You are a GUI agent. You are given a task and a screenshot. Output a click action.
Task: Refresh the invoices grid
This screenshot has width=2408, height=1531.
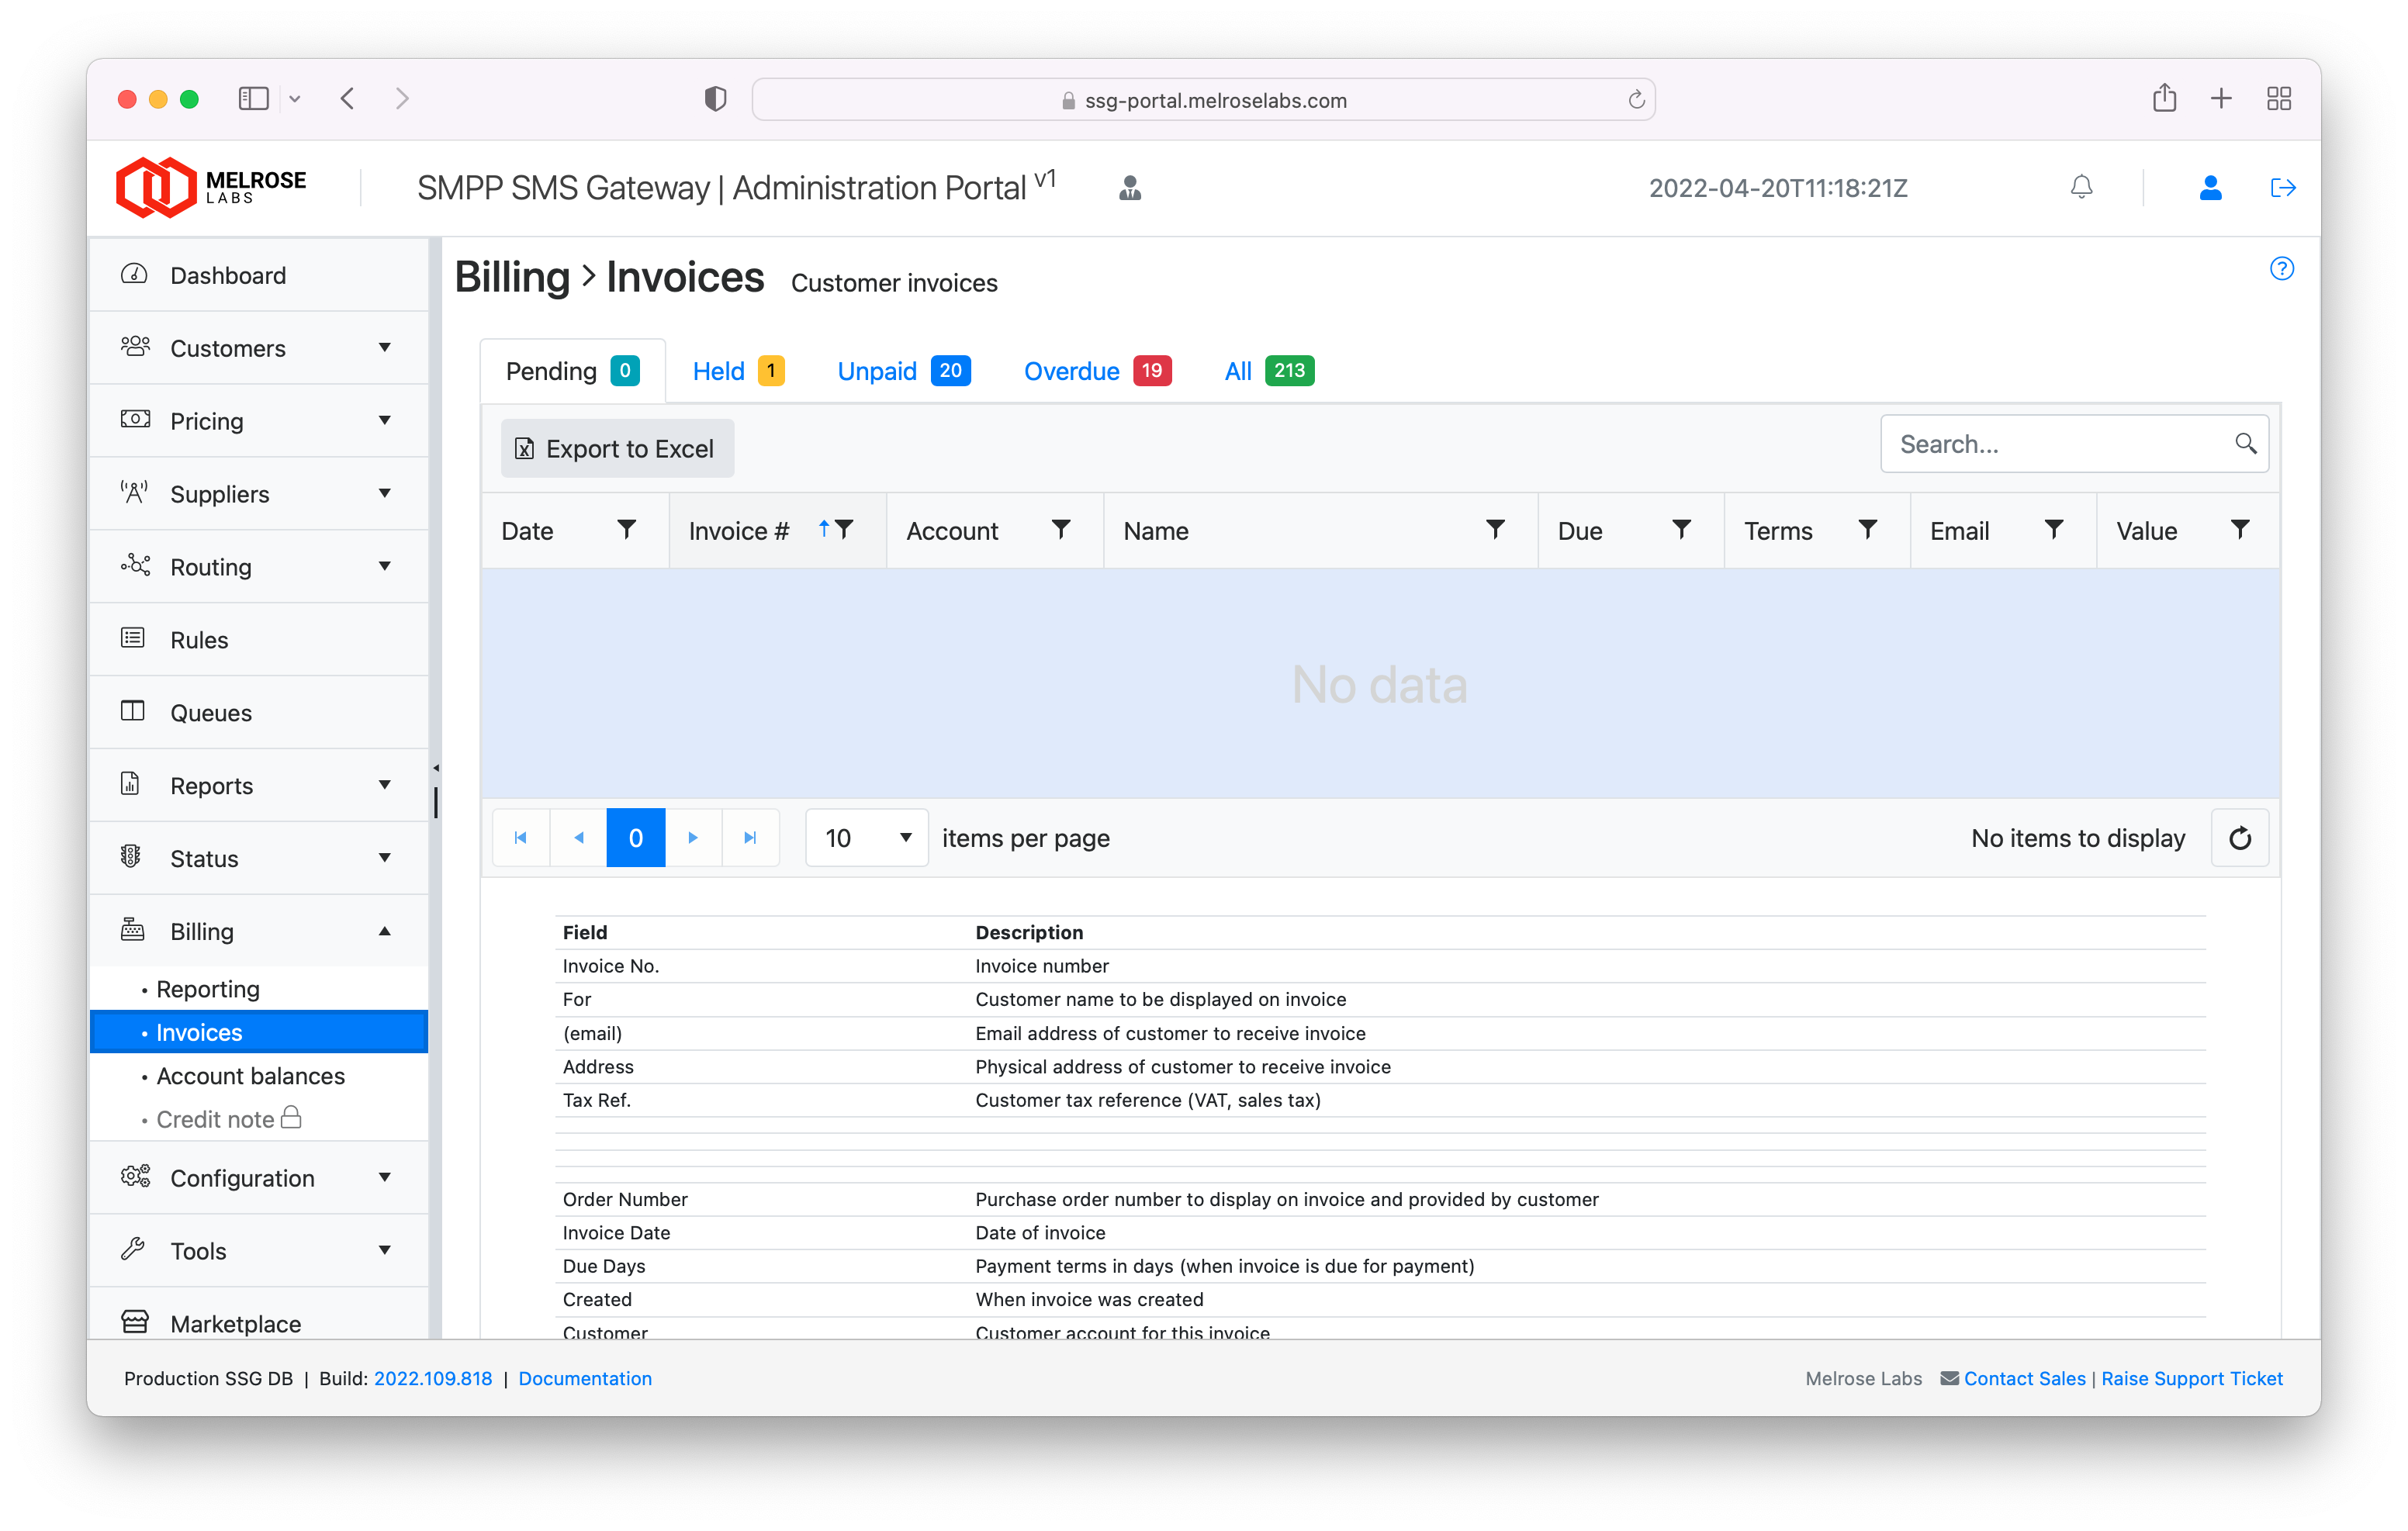(x=2240, y=838)
